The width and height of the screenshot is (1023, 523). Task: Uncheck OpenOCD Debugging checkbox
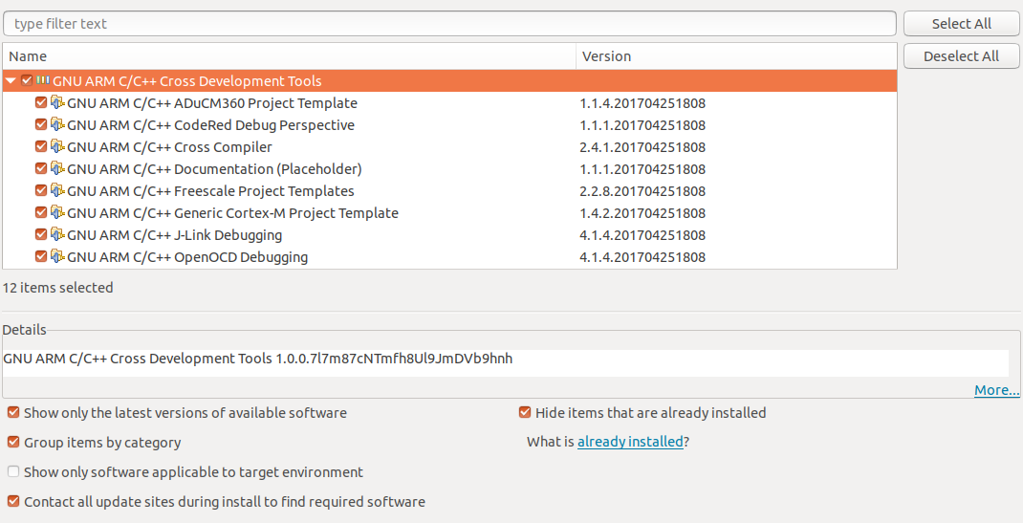coord(41,256)
